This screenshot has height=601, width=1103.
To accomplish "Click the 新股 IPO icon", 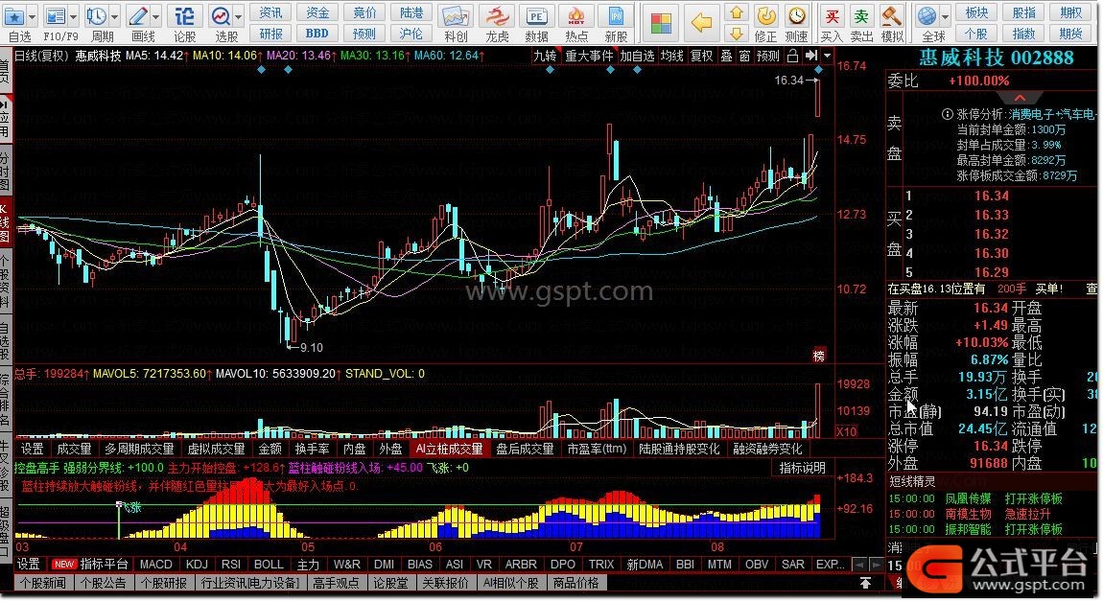I will [616, 15].
